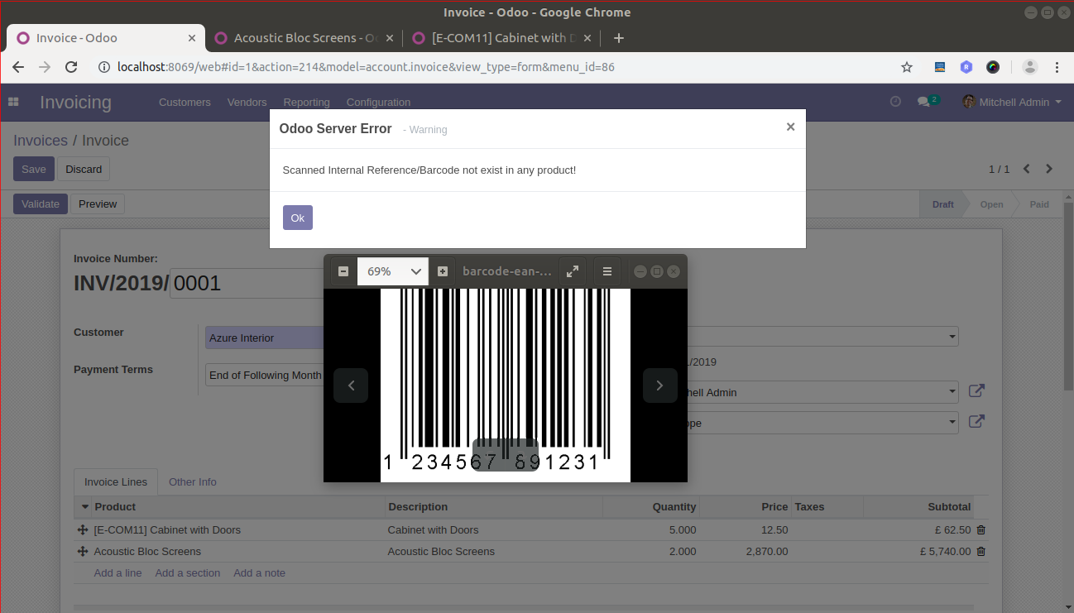Grab drag handle of Cabinet with Doors line
Screen dimensions: 1074x613
(83, 529)
